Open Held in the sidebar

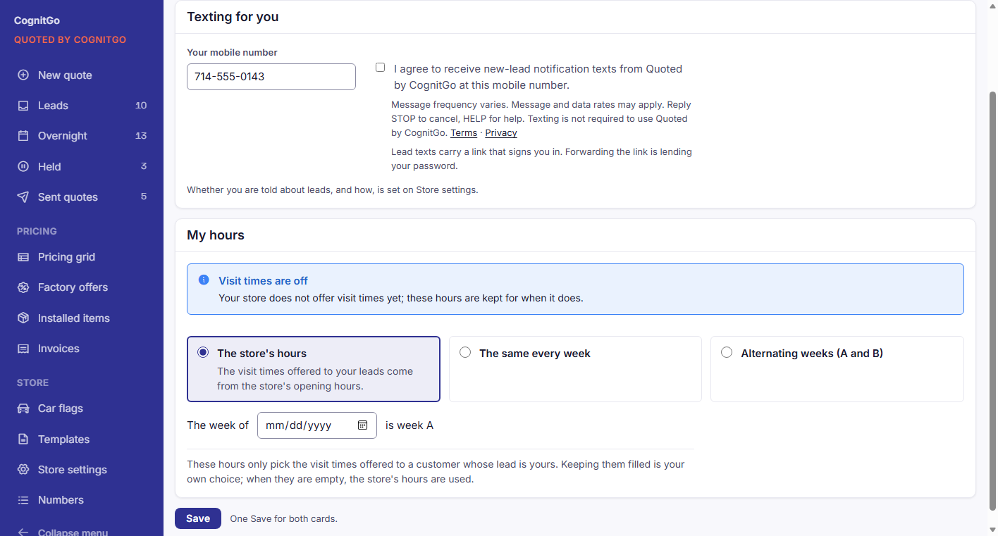(82, 167)
